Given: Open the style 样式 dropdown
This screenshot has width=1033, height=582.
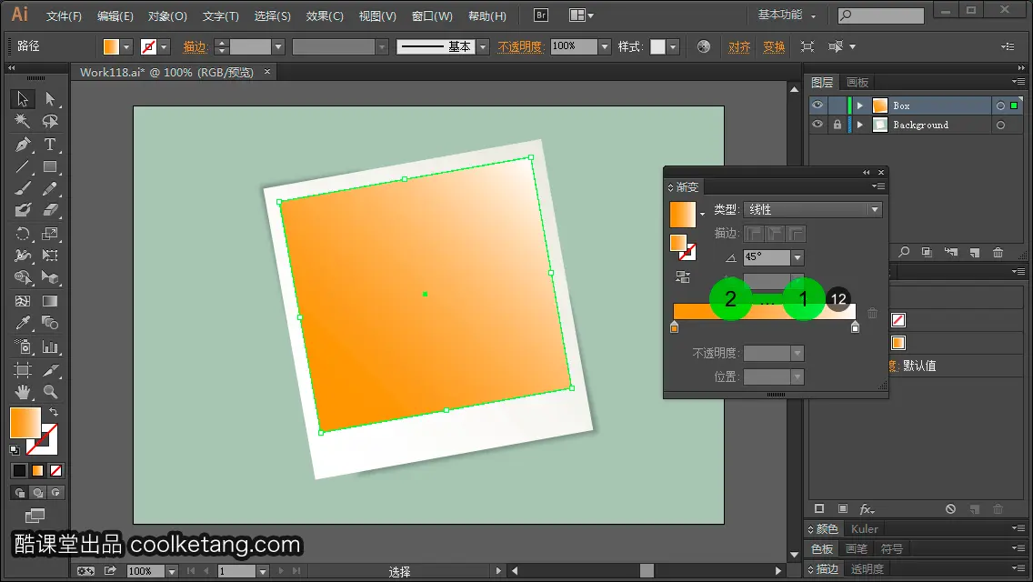Looking at the screenshot, I should pyautogui.click(x=673, y=46).
